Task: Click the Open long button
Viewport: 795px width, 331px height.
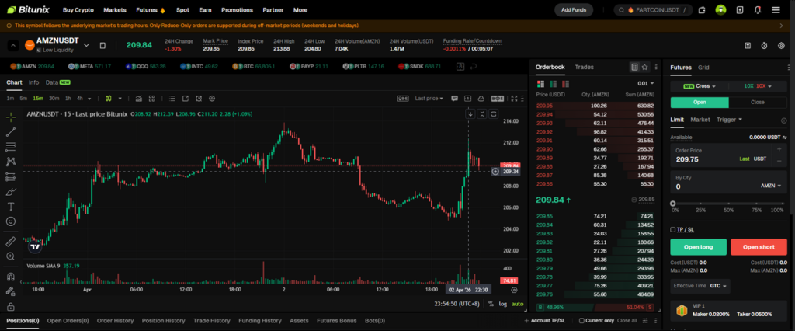Action: (698, 247)
